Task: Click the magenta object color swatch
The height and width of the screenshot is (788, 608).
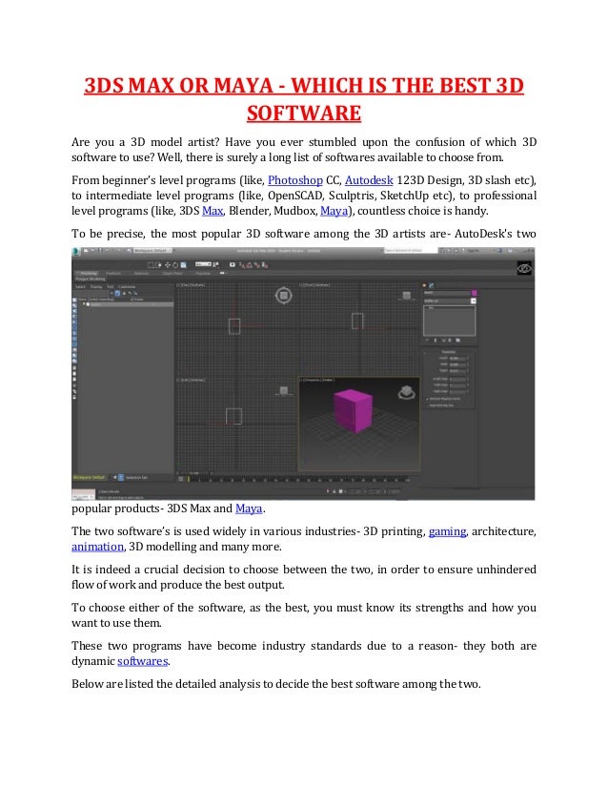Action: 475,293
